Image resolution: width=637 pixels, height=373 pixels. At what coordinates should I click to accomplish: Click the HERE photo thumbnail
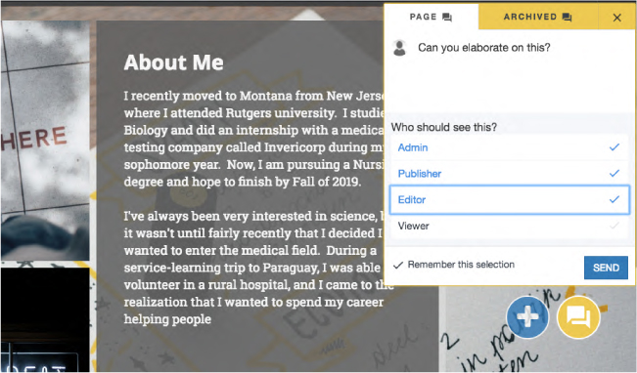(x=45, y=141)
